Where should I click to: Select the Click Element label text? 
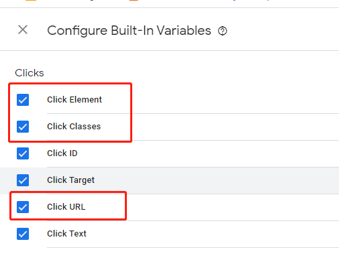coord(75,100)
